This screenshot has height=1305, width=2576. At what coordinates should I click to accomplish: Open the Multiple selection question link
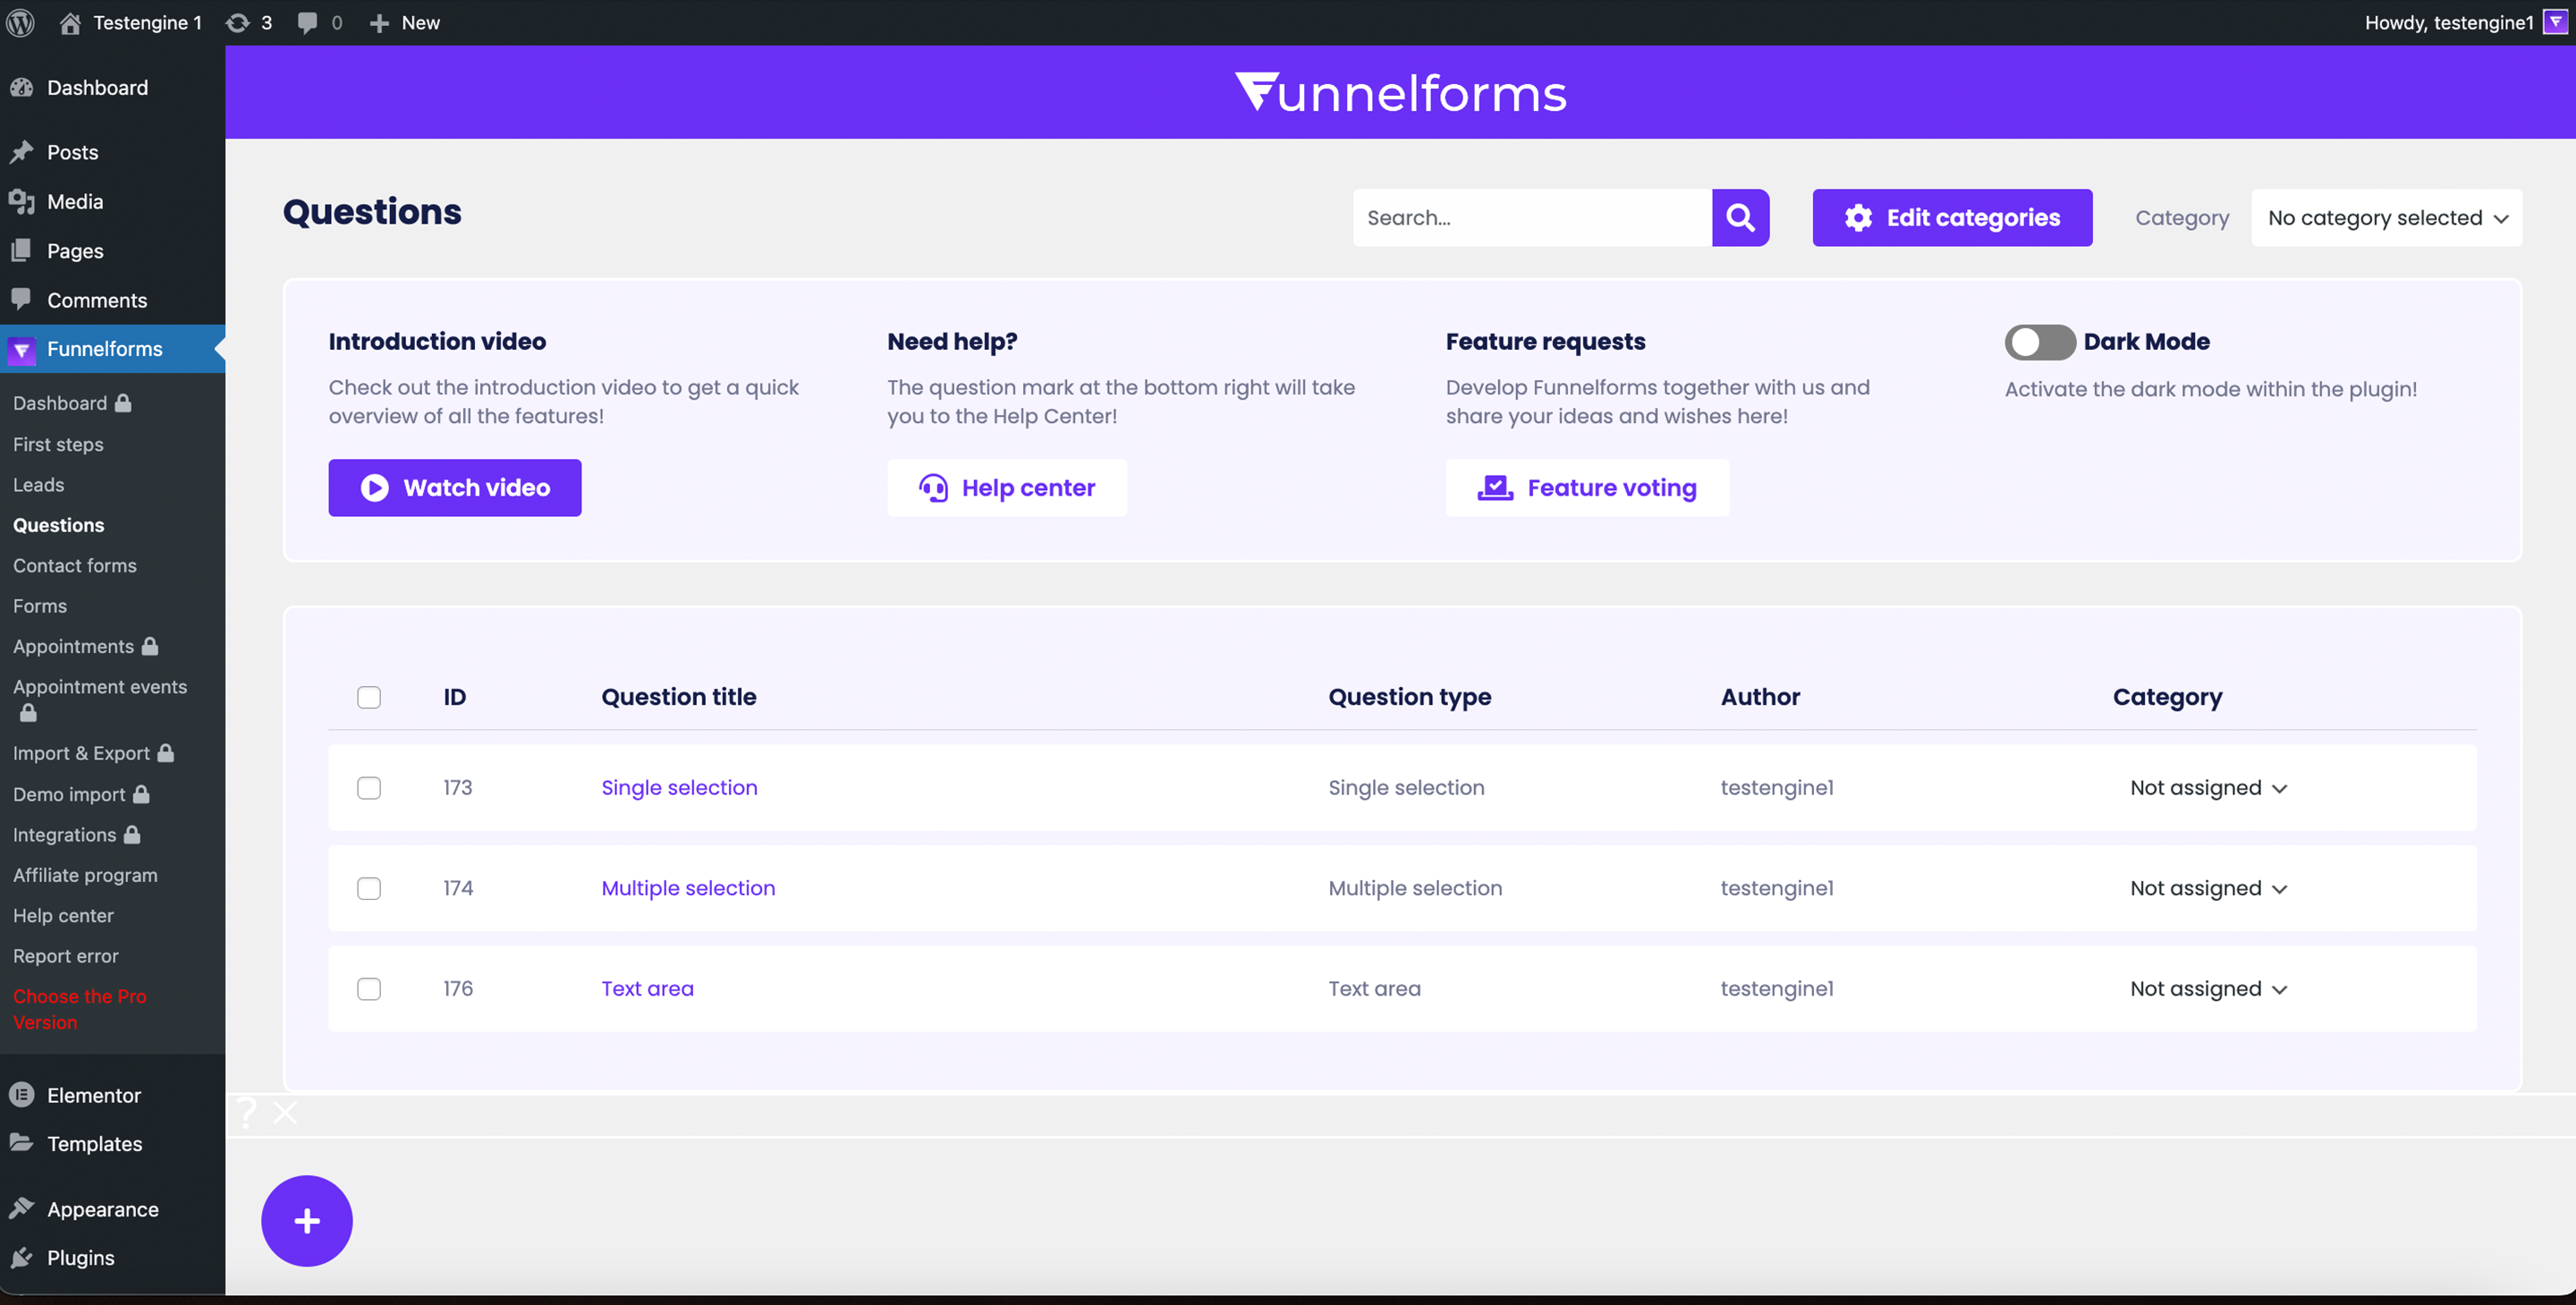(688, 888)
